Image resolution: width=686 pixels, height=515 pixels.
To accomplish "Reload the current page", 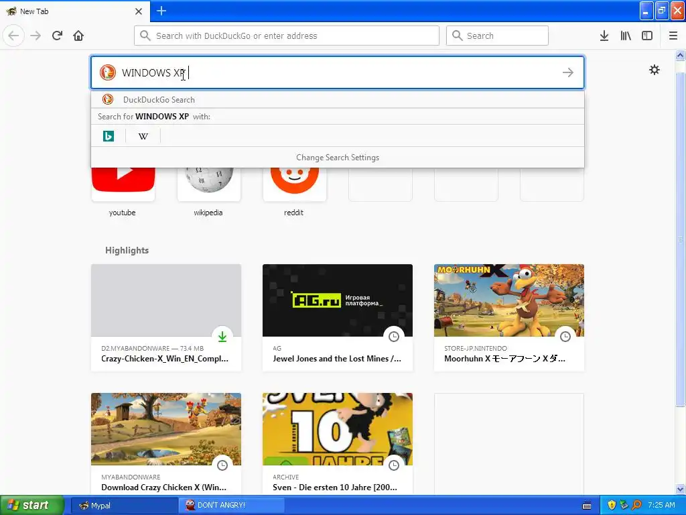I will [58, 36].
